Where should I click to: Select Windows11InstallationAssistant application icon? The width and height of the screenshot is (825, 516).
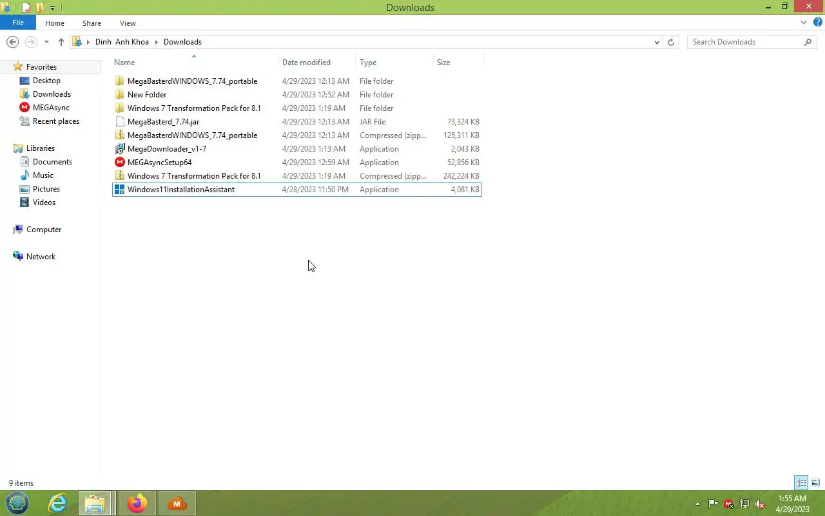pos(119,190)
